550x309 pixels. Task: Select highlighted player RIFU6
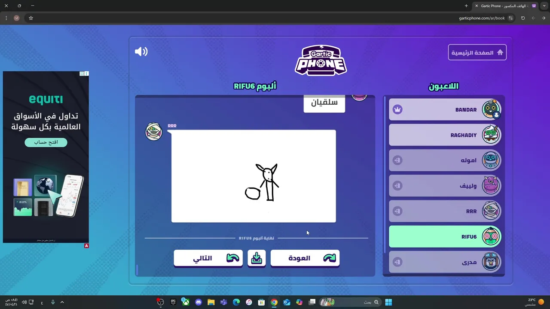tap(445, 236)
